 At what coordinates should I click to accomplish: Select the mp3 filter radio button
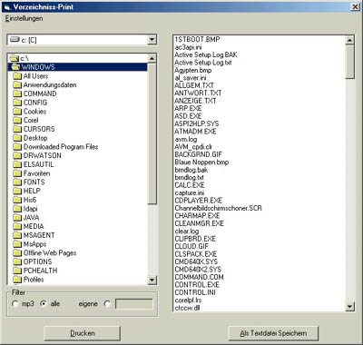(15, 303)
